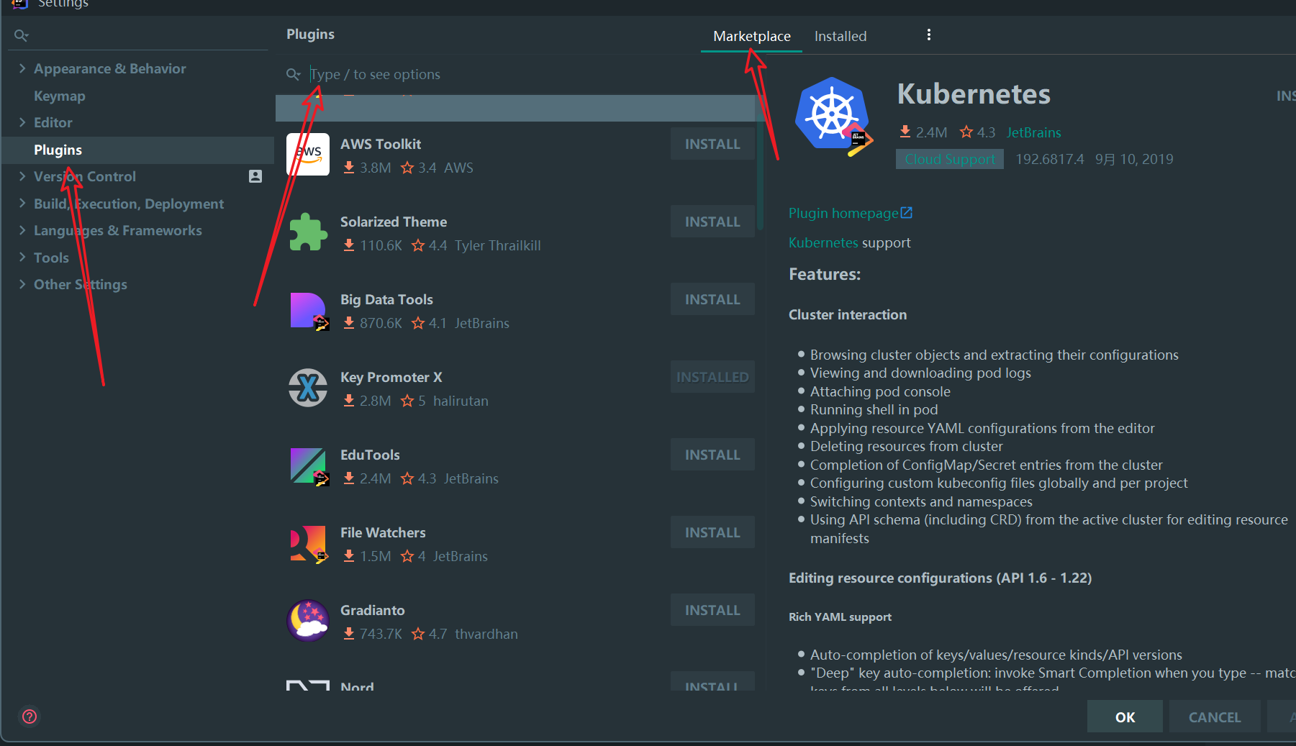Select the Key Promoter X title

click(391, 377)
